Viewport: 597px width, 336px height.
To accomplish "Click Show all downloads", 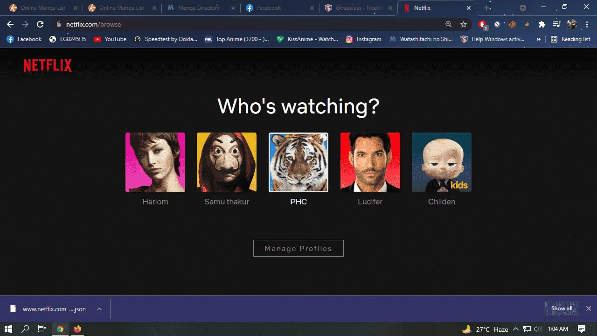I will (x=562, y=308).
